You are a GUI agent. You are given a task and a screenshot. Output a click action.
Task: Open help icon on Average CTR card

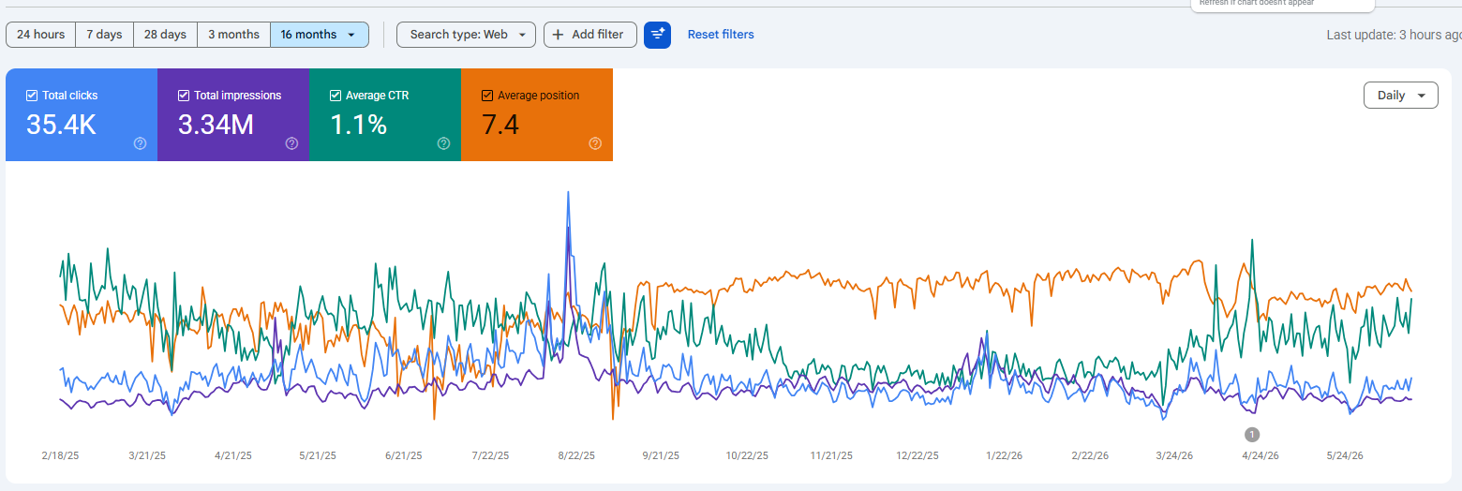(444, 143)
